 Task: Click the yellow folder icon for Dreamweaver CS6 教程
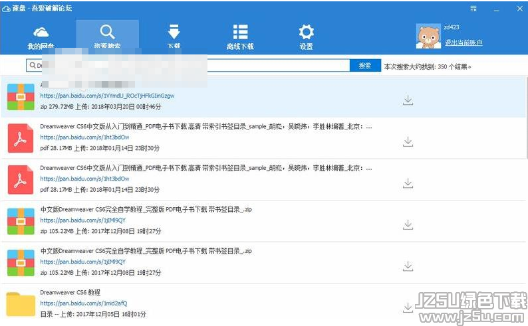coord(21,304)
